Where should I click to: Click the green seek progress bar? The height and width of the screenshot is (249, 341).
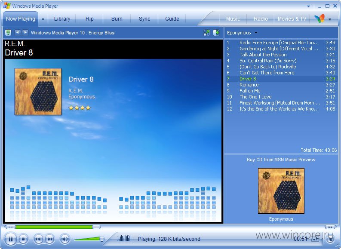point(54,227)
